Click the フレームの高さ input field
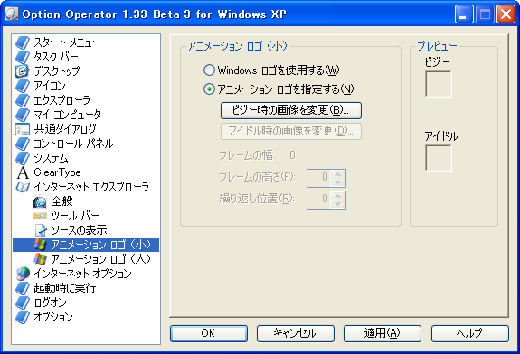 [x=319, y=178]
